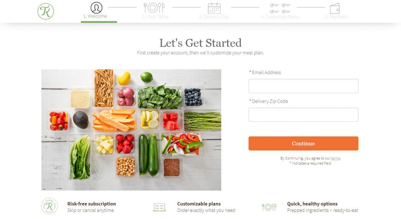Click the Quick, healthy options plate icon
The height and width of the screenshot is (219, 401).
click(269, 207)
